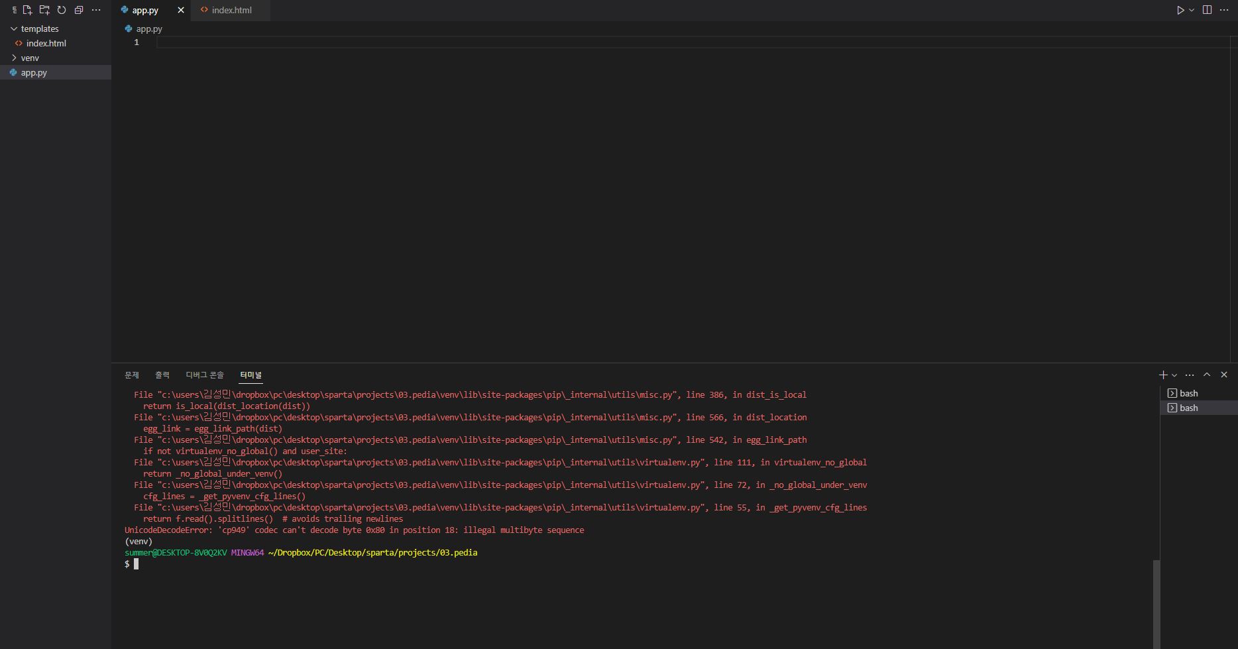Open terminal panel more actions ellipsis

pyautogui.click(x=1190, y=375)
